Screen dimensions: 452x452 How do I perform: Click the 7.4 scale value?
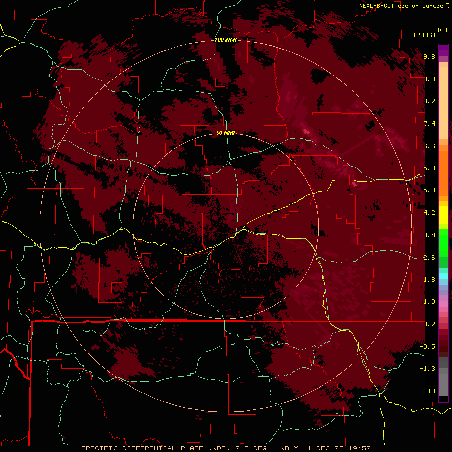(x=429, y=124)
